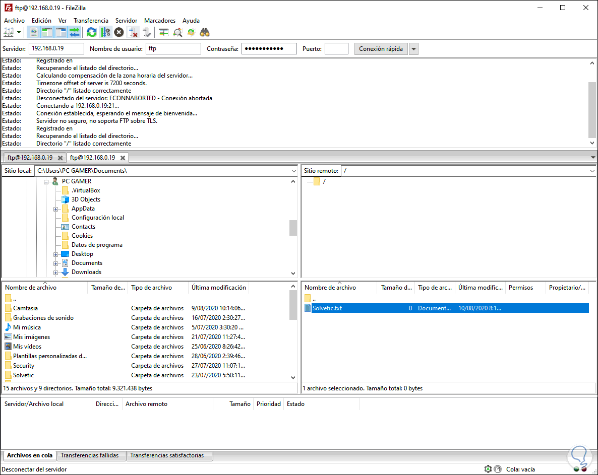
Task: Search remote files with binoculars icon
Action: click(205, 32)
